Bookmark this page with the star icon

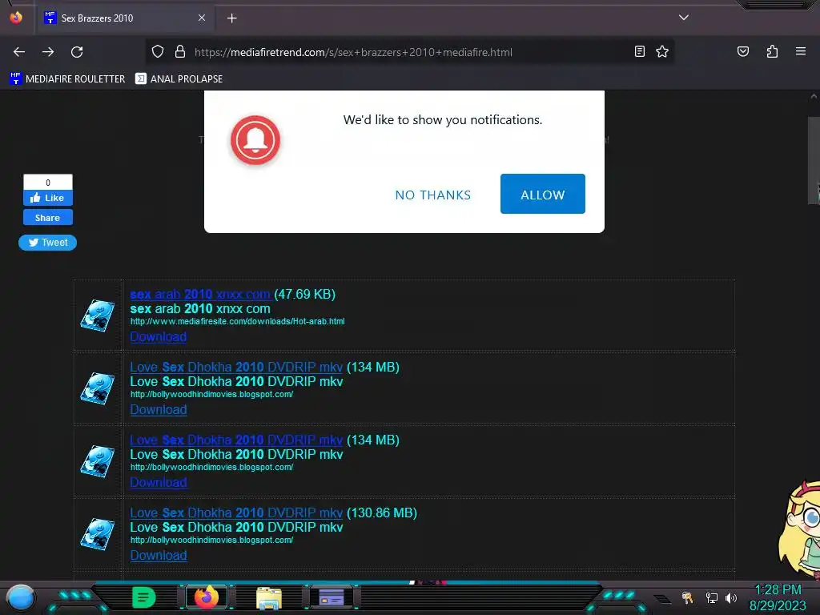662,51
